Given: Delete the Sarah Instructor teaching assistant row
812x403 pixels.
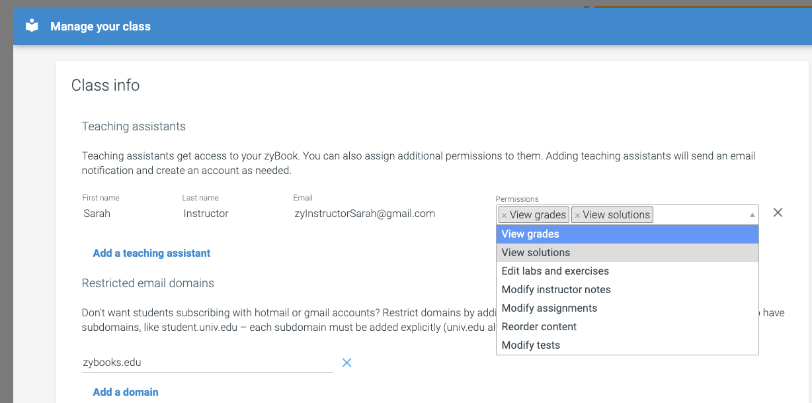Looking at the screenshot, I should pos(778,212).
